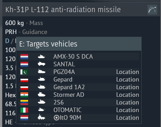Open the Location link for Gepard
The width and height of the screenshot is (161, 127).
(128, 79)
